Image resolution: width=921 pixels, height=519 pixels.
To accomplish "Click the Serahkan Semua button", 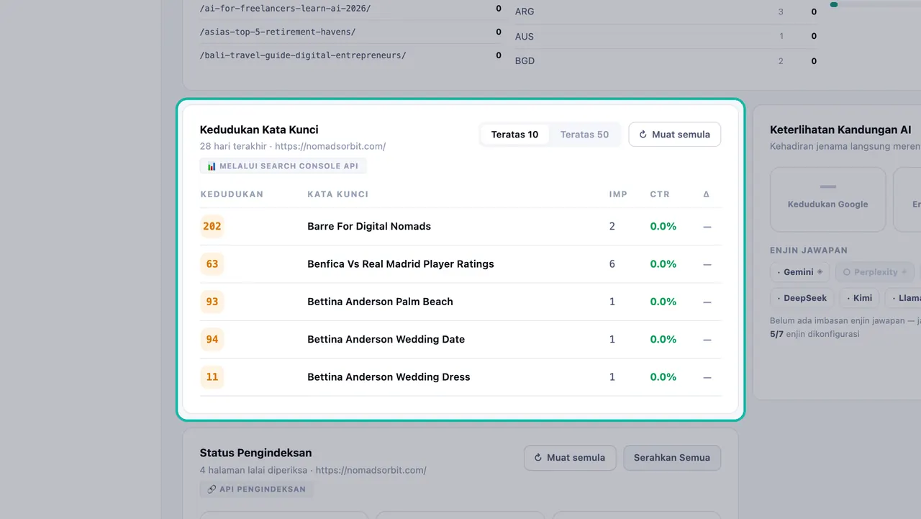I will tap(672, 458).
